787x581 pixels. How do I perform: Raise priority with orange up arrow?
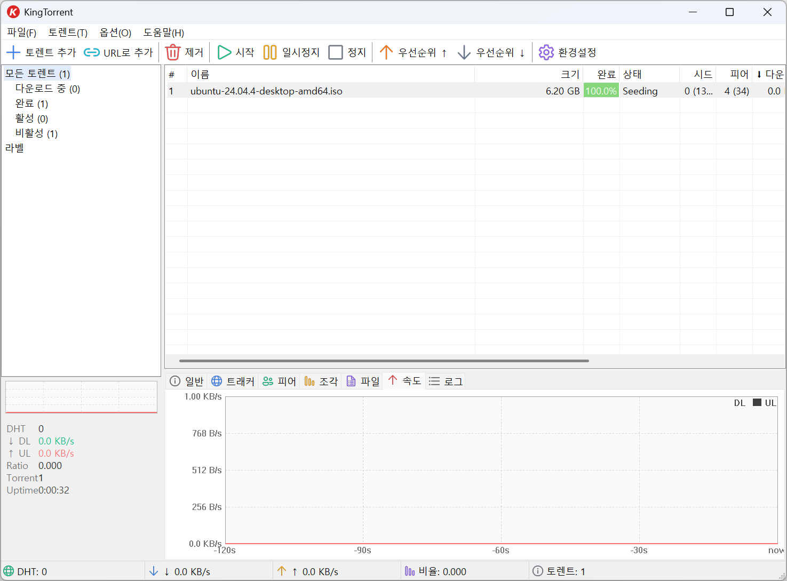click(x=386, y=52)
